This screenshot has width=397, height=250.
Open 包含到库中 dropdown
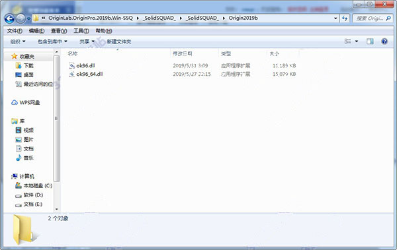tap(52, 42)
